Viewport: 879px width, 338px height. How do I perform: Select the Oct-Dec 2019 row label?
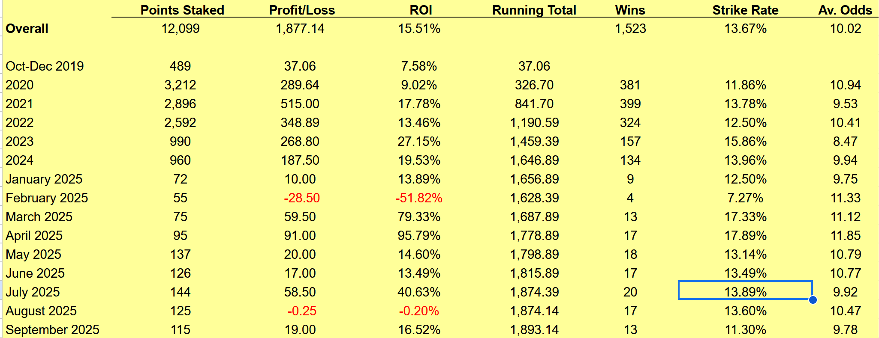click(45, 66)
